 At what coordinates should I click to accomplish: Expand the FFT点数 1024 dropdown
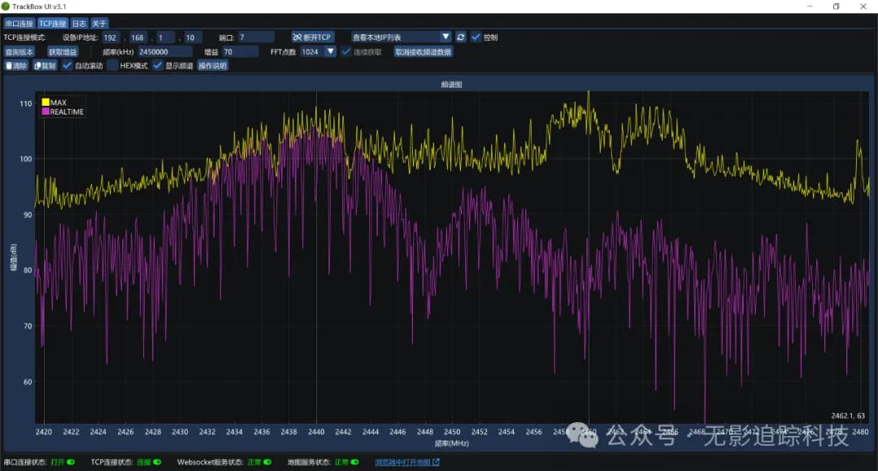pos(318,51)
